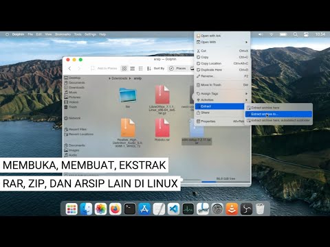
Task: Open Videos in Places sidebar
Action: (71, 102)
